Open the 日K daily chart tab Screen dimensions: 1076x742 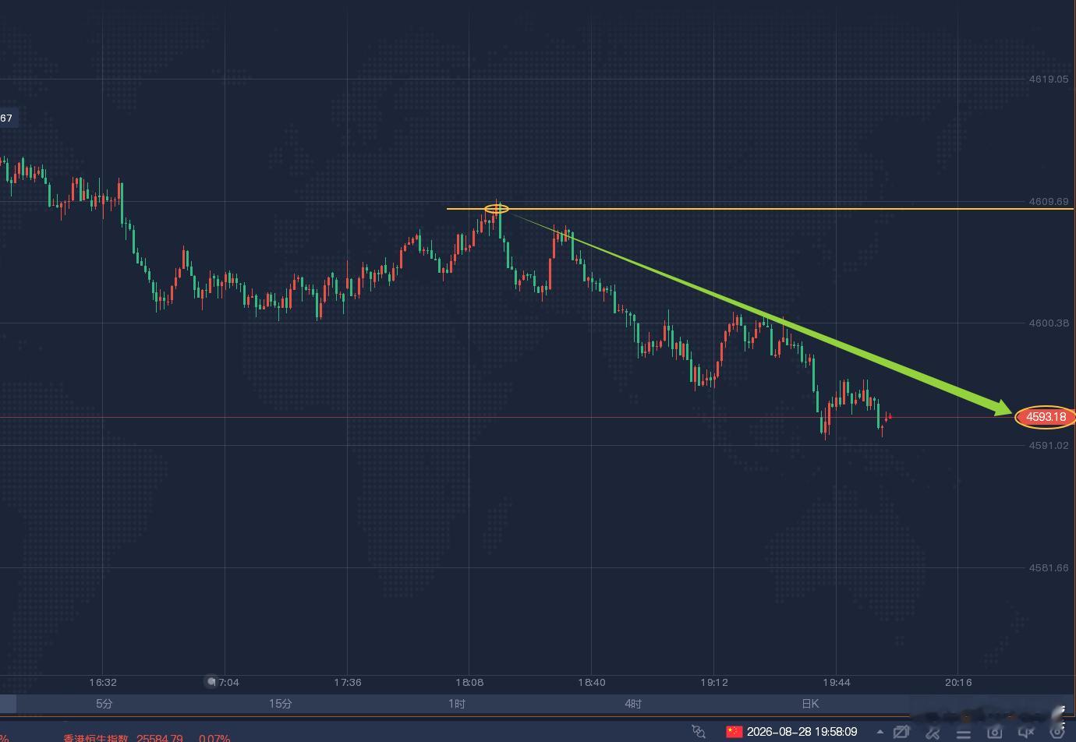pos(810,704)
